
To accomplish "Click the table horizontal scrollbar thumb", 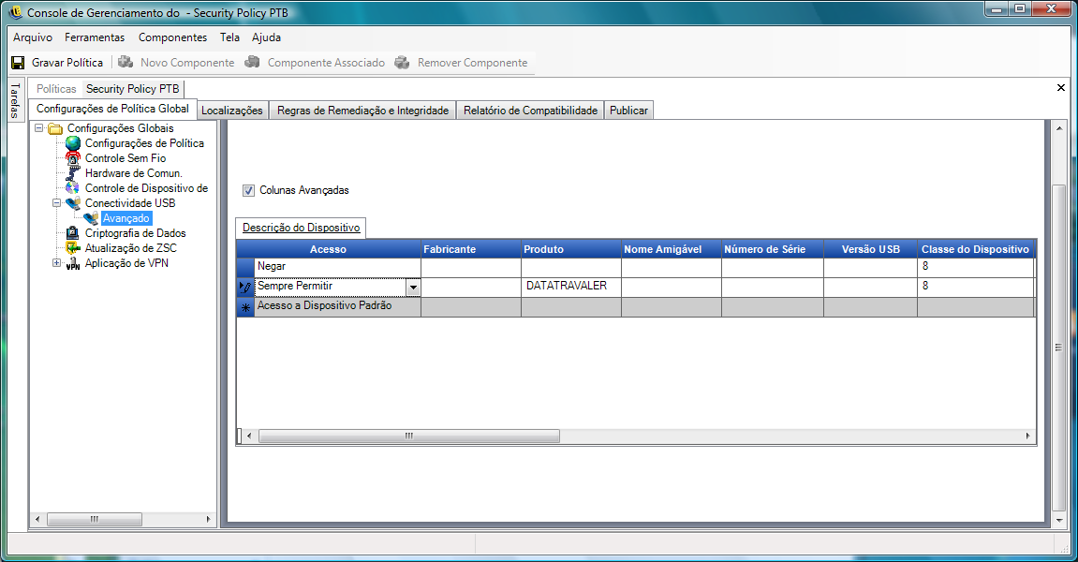I will point(409,436).
